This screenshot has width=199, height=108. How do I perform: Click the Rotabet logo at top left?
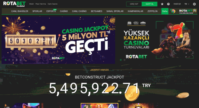coord(14,4)
